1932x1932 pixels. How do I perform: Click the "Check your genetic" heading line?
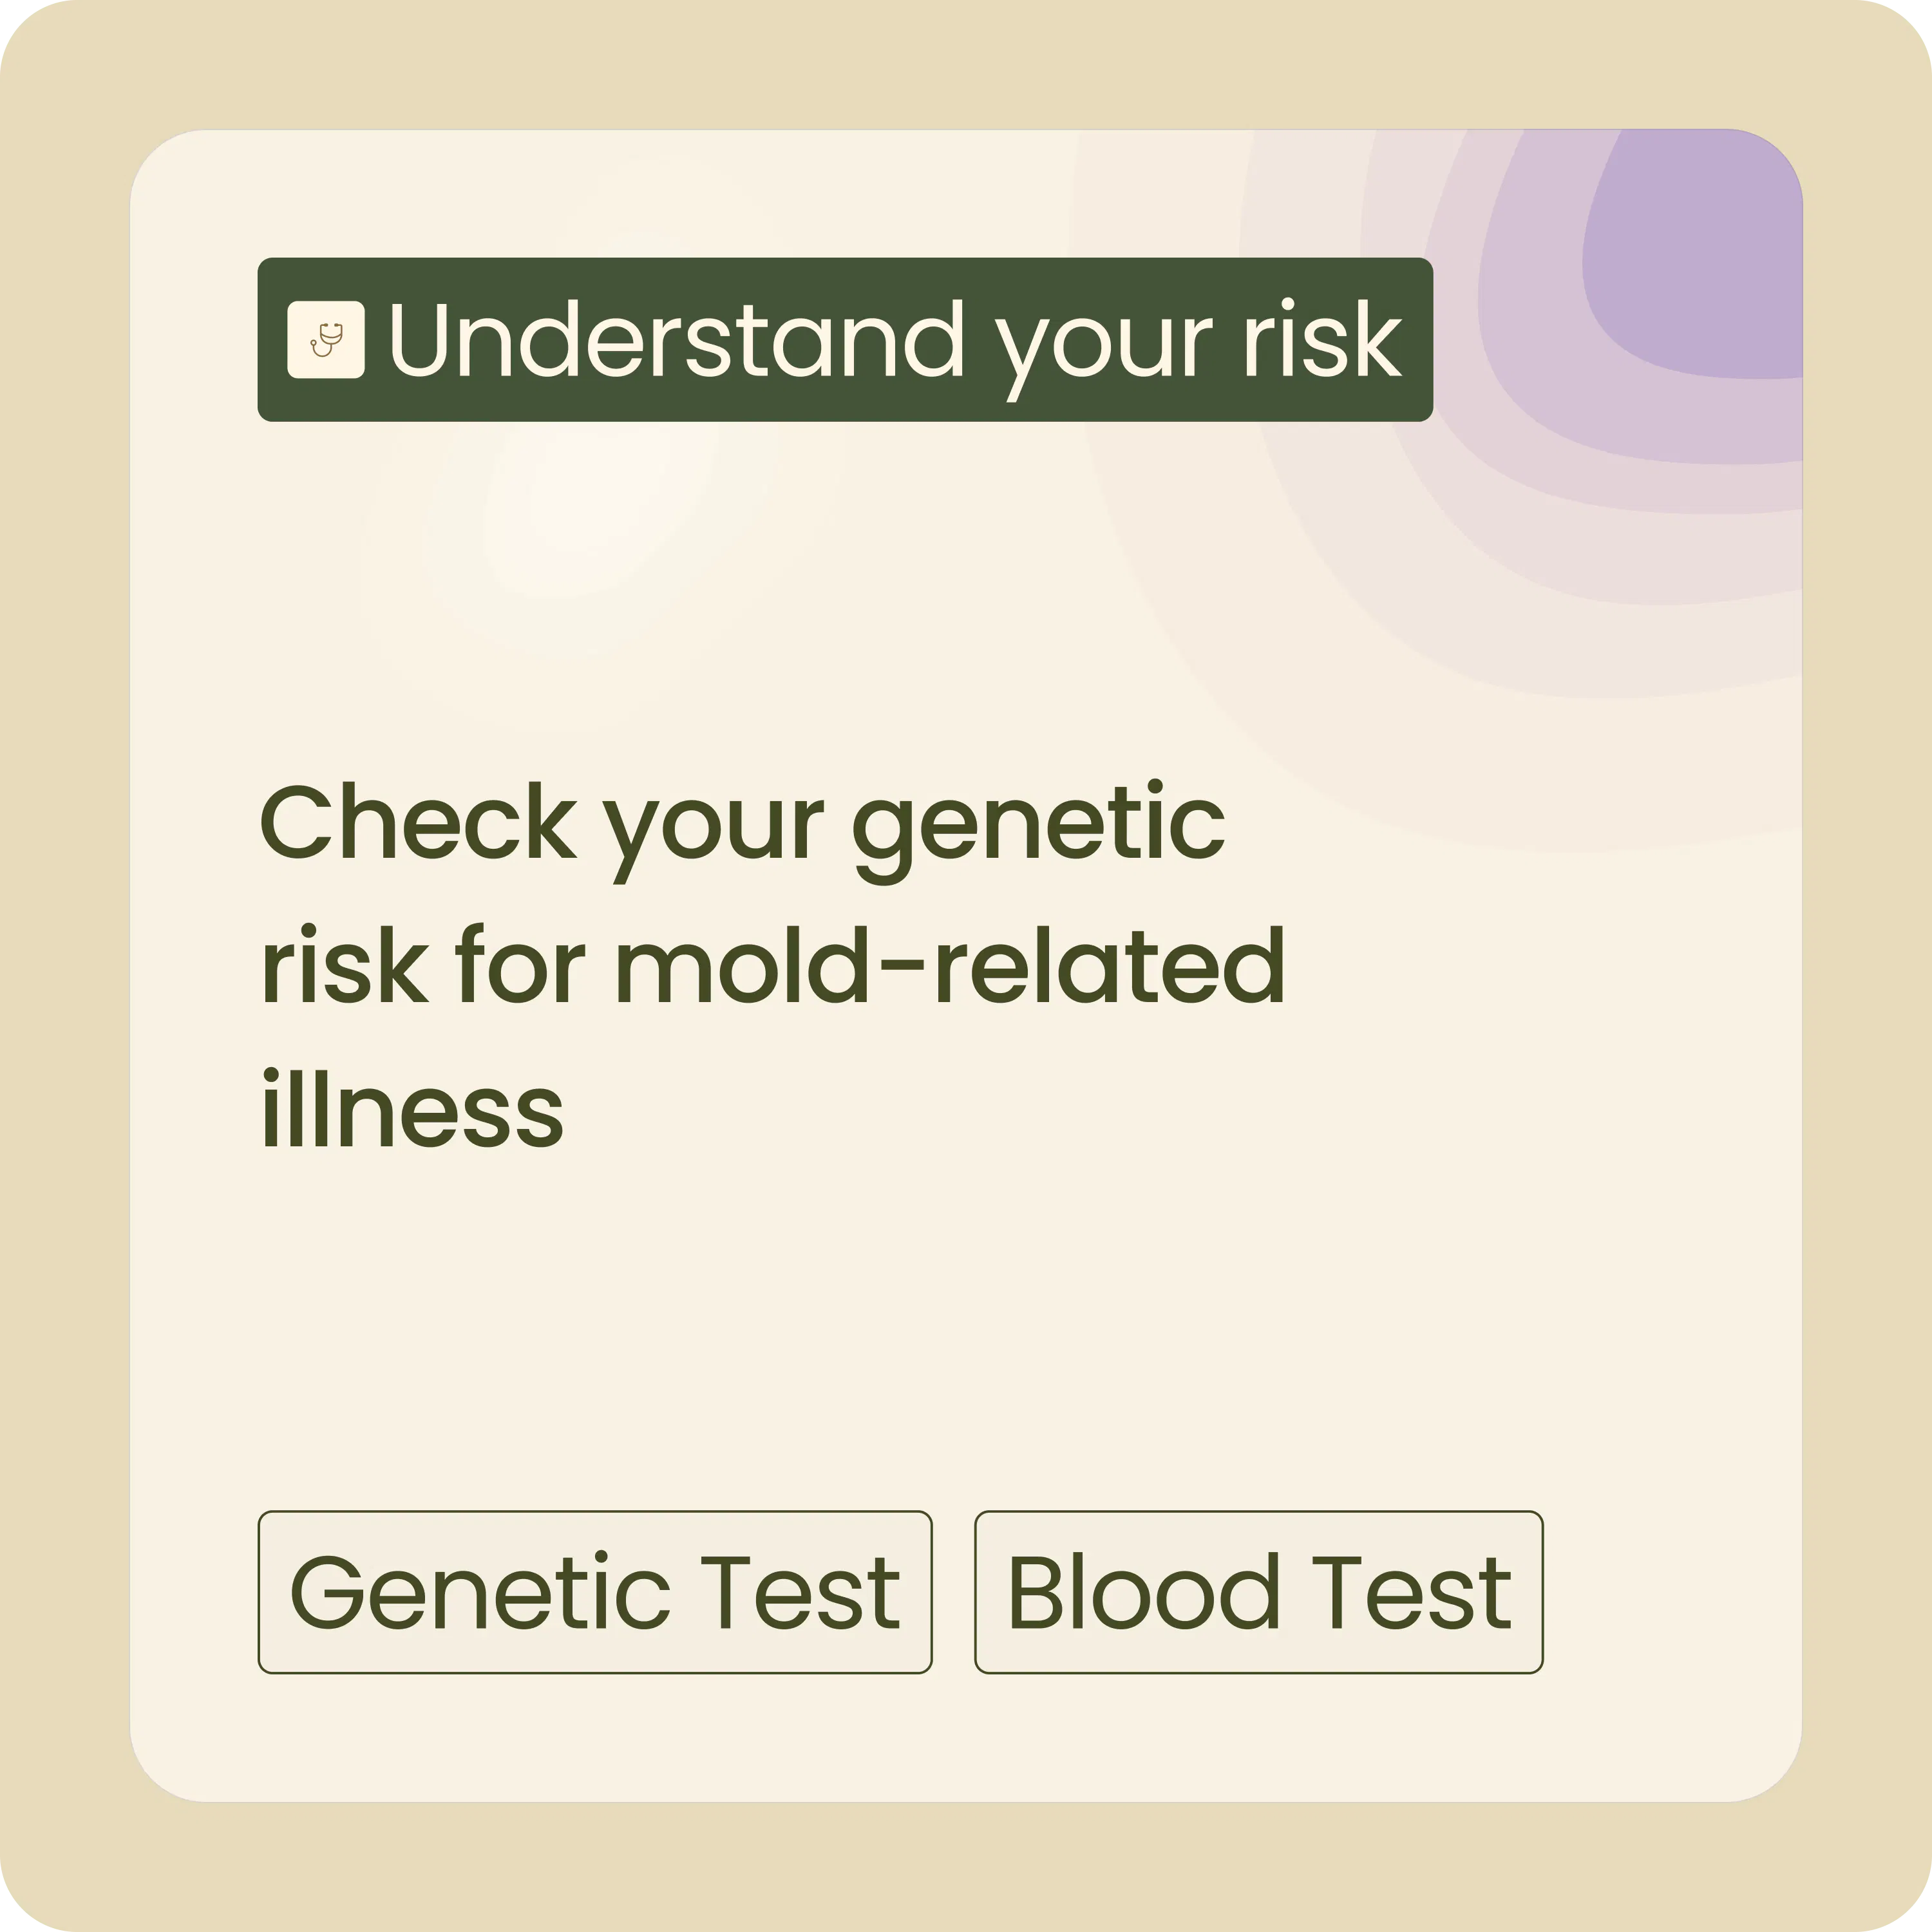[x=742, y=824]
